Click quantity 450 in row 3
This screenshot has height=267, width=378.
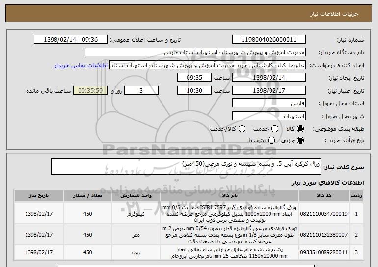tap(87, 252)
